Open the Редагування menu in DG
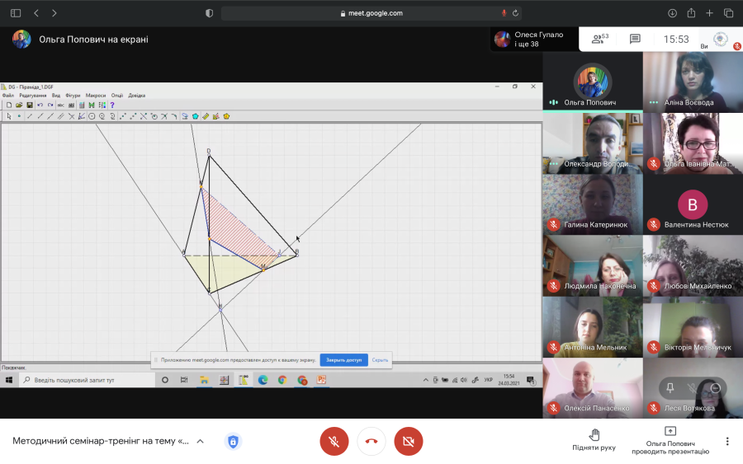Viewport: 743px width, 464px height. coord(33,96)
